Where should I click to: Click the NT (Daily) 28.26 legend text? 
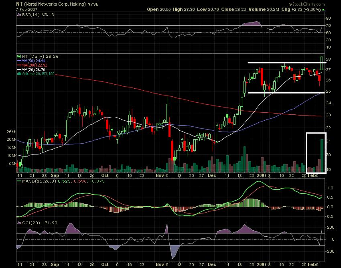click(x=40, y=56)
